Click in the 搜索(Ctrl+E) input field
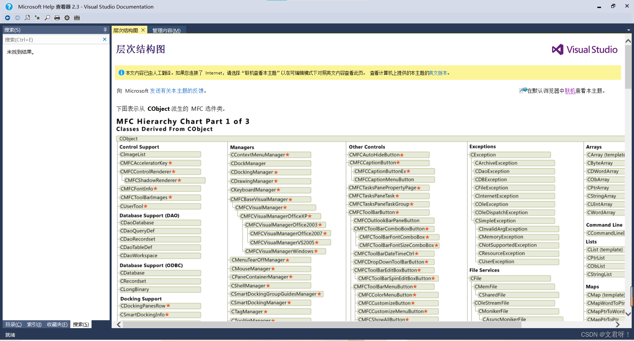The width and height of the screenshot is (634, 341). tap(53, 40)
